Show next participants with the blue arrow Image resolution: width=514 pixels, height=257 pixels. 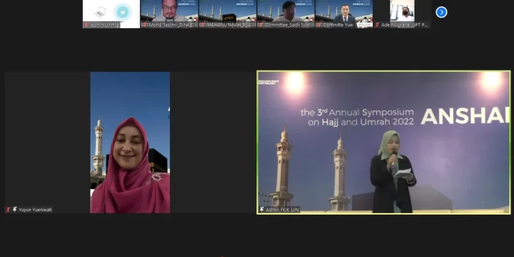click(x=441, y=12)
